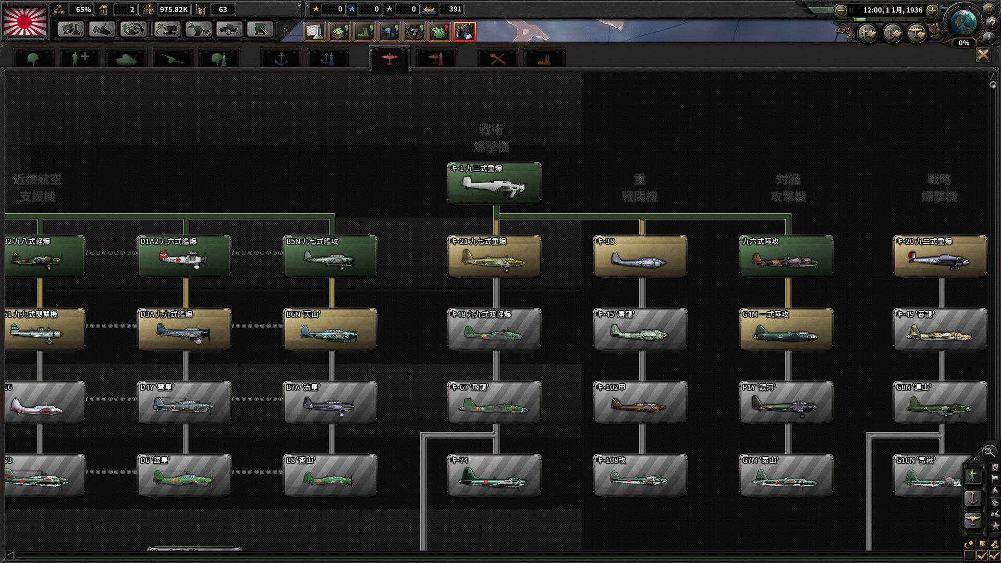Open the production wrench button
The width and height of the screenshot is (1001, 563).
click(198, 30)
